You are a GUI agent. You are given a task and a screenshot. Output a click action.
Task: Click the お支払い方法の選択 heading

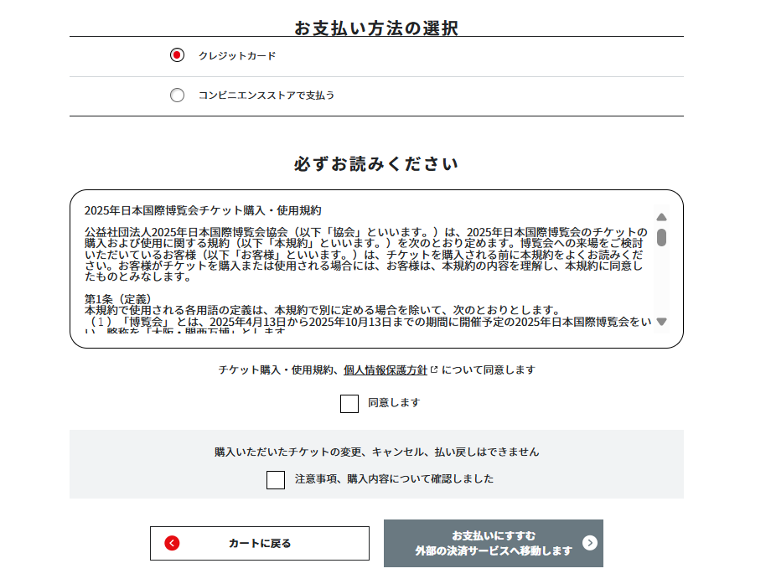[x=376, y=28]
